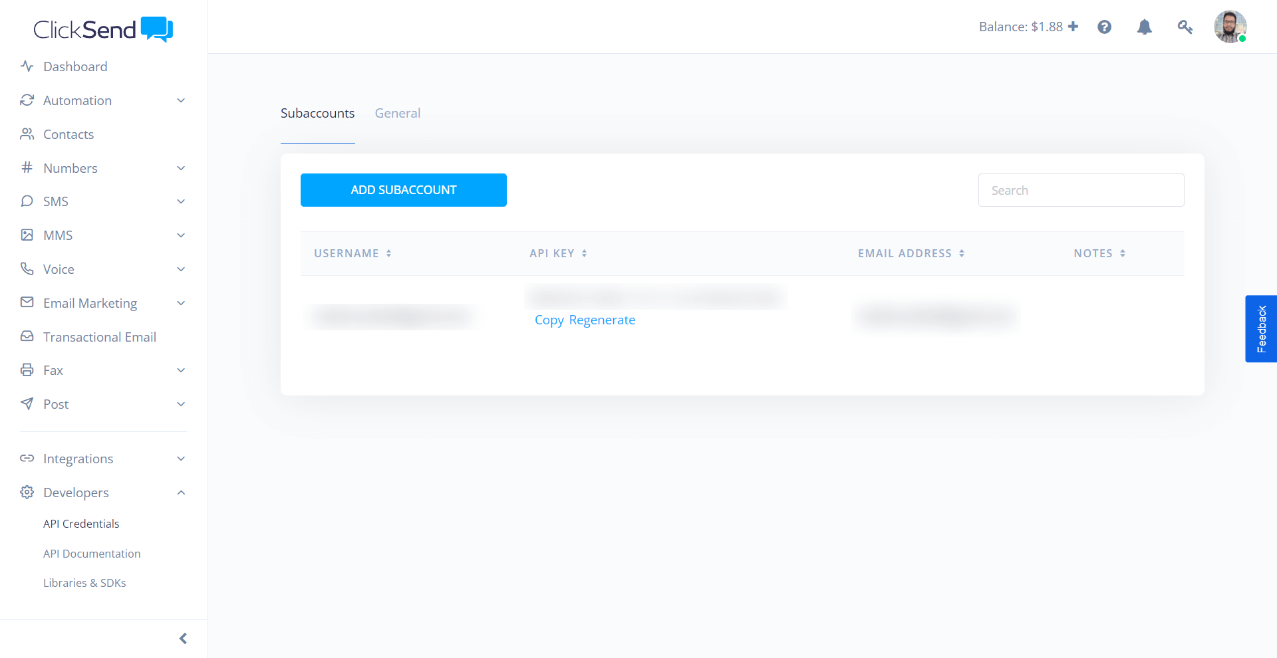Open the user profile avatar menu
Screen dimensions: 1277x658
(1229, 27)
